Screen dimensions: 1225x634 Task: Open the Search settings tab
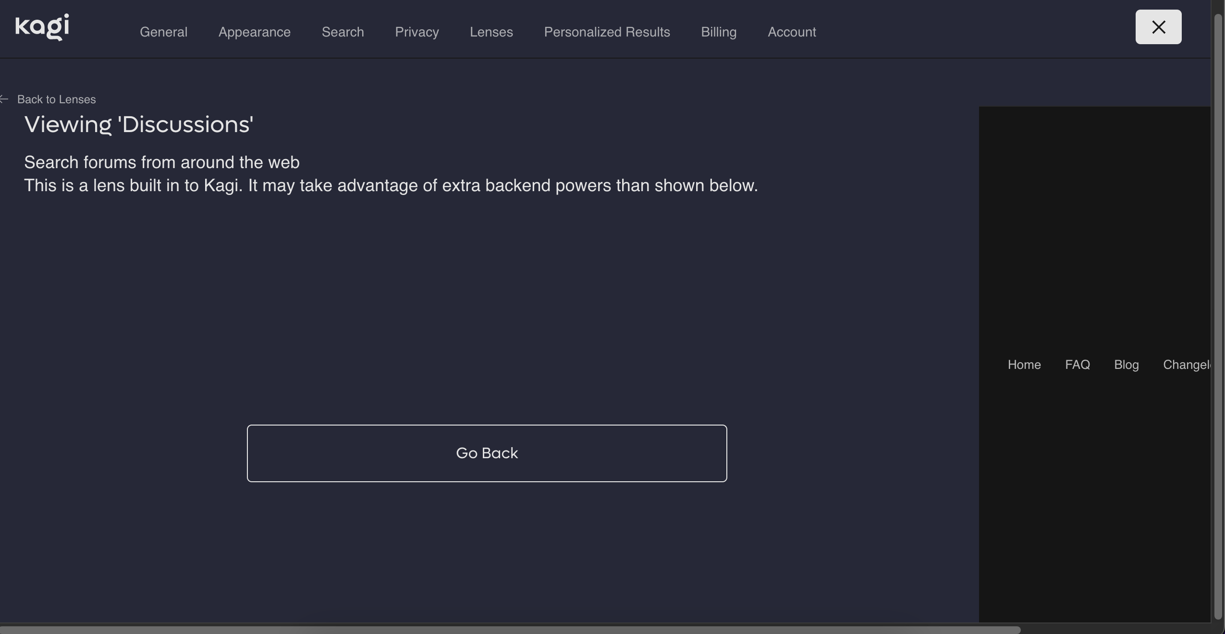343,32
